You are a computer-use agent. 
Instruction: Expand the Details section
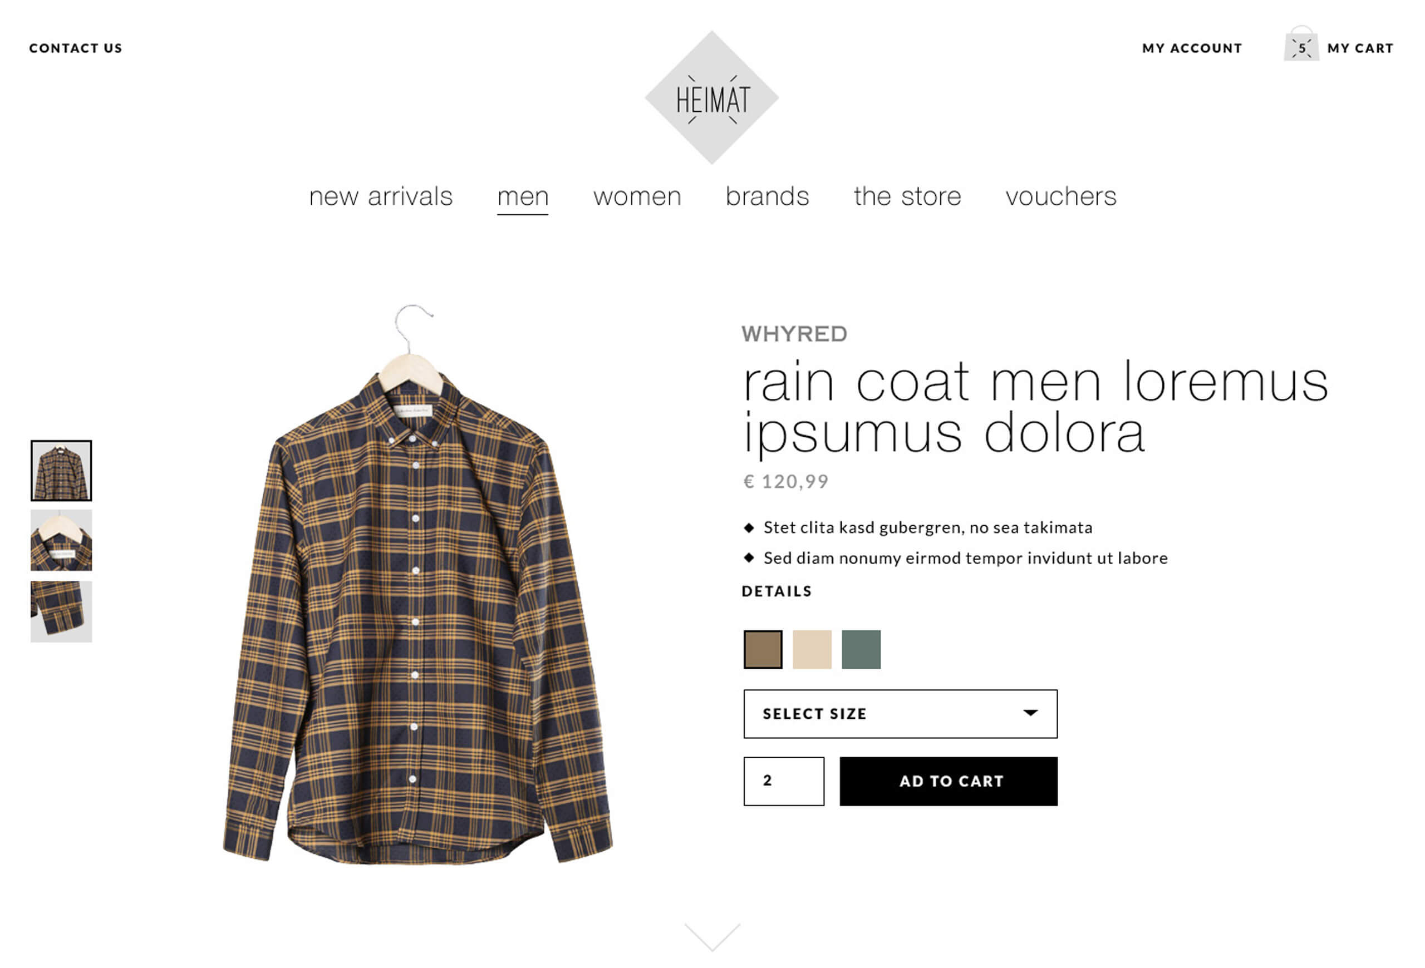pyautogui.click(x=777, y=591)
